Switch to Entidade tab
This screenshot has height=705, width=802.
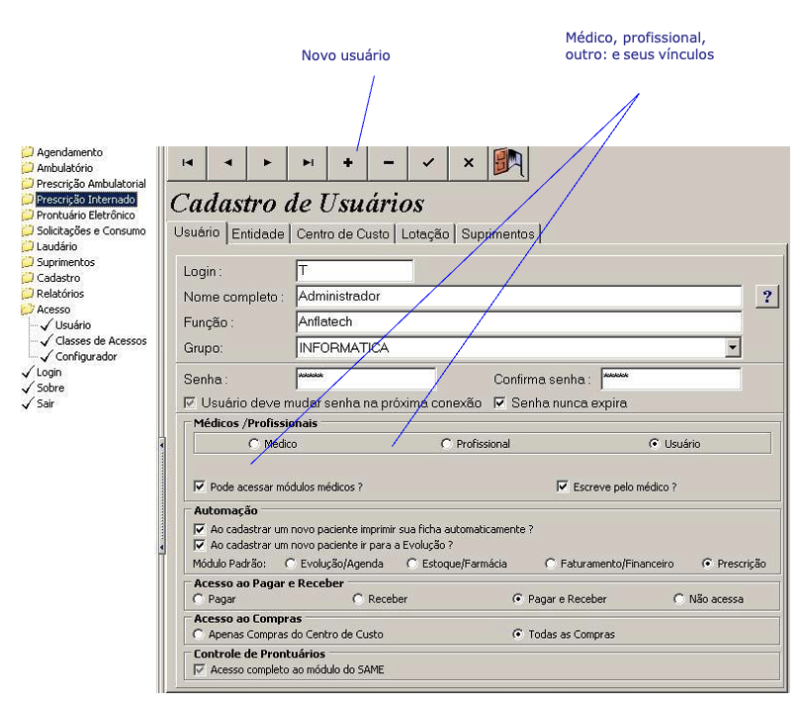point(258,234)
